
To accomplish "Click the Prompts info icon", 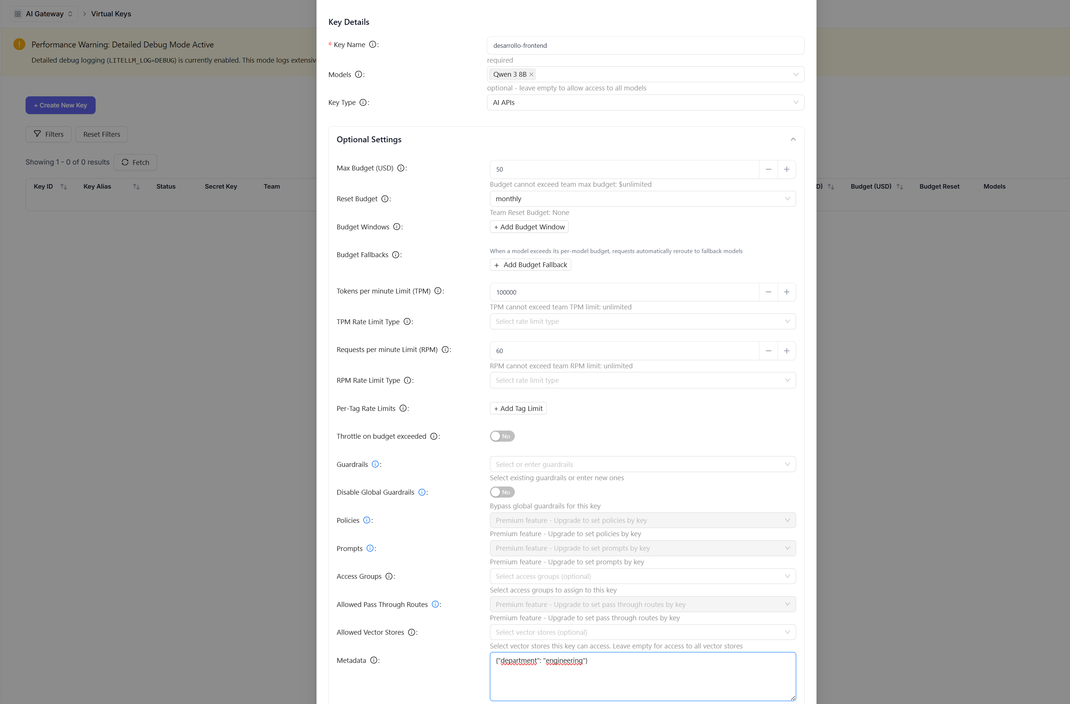I will click(x=370, y=548).
